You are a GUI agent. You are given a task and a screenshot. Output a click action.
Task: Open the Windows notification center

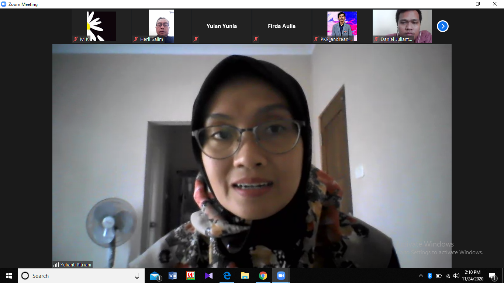[492, 276]
